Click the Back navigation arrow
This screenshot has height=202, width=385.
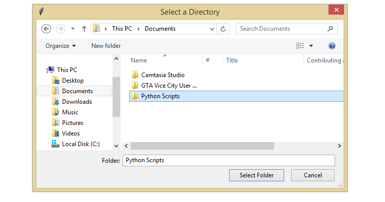tap(46, 29)
